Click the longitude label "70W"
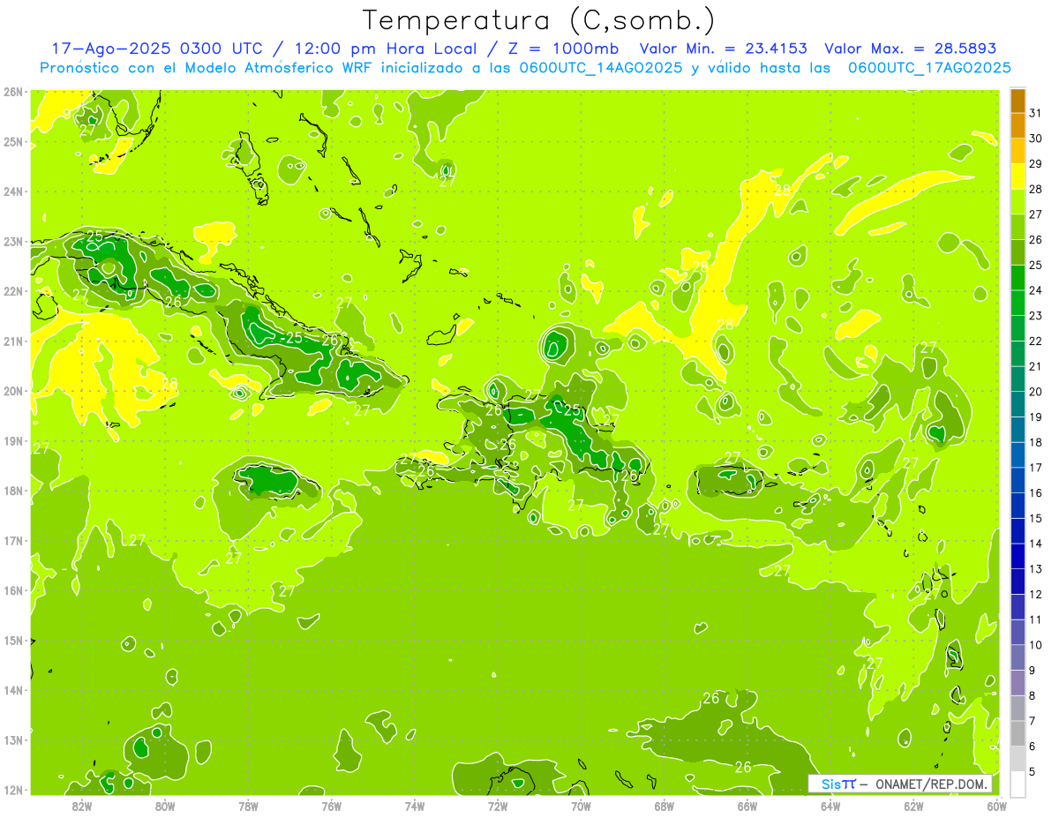This screenshot has width=1059, height=818. pos(581,807)
